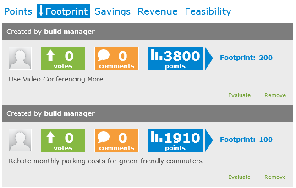Open comments on the Video Conferencing idea

click(x=116, y=58)
